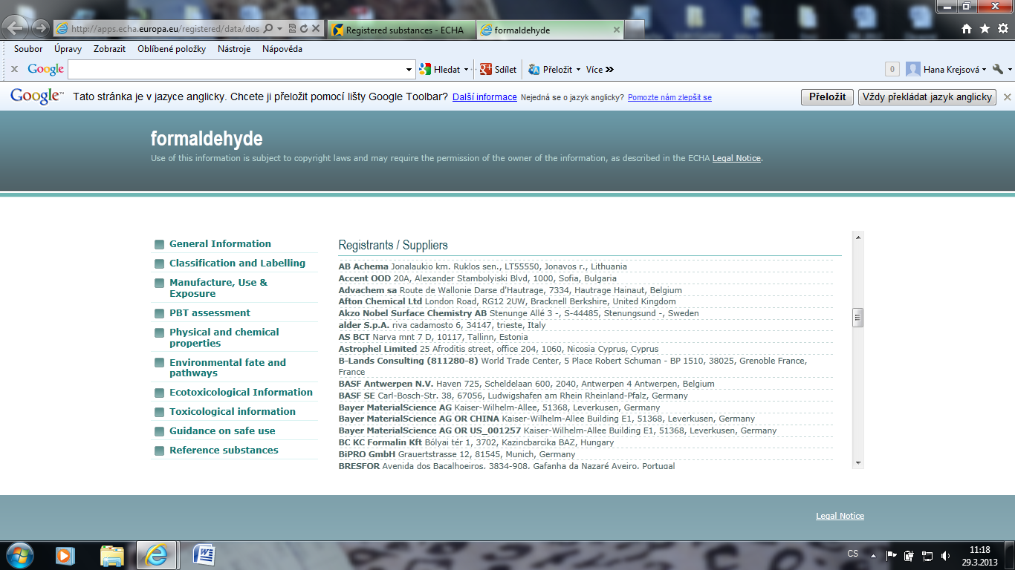Open Ecotoxicological Information section
The height and width of the screenshot is (570, 1015).
[241, 392]
